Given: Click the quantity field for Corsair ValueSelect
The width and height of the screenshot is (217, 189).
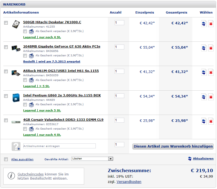Looking at the screenshot, I should pos(119,120).
